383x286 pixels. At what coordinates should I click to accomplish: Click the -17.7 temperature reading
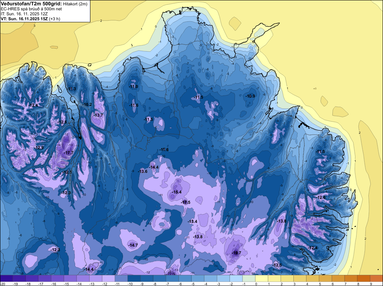(x=69, y=153)
